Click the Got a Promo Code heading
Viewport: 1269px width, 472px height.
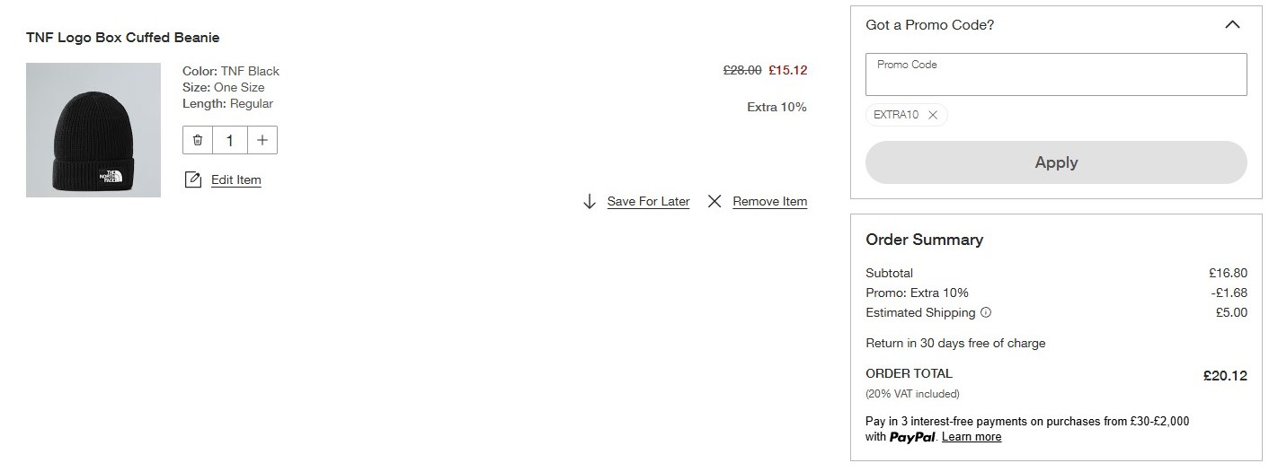pyautogui.click(x=930, y=25)
